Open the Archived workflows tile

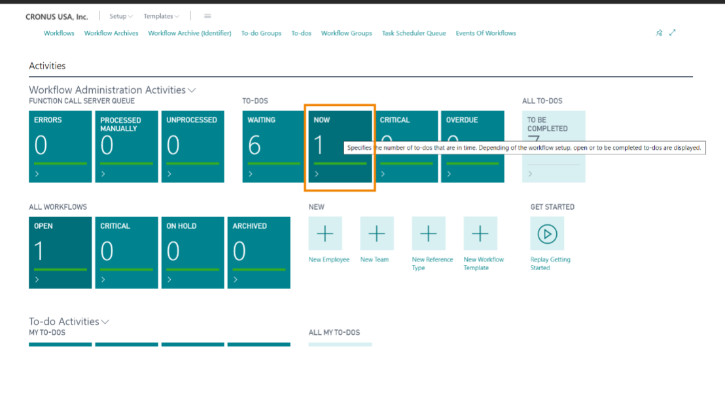pyautogui.click(x=259, y=252)
